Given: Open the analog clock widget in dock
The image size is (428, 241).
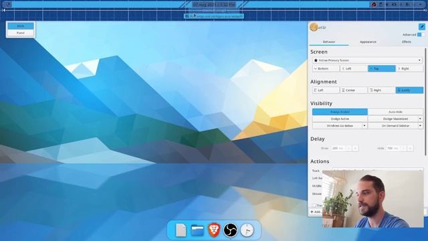Looking at the screenshot, I should tap(247, 230).
